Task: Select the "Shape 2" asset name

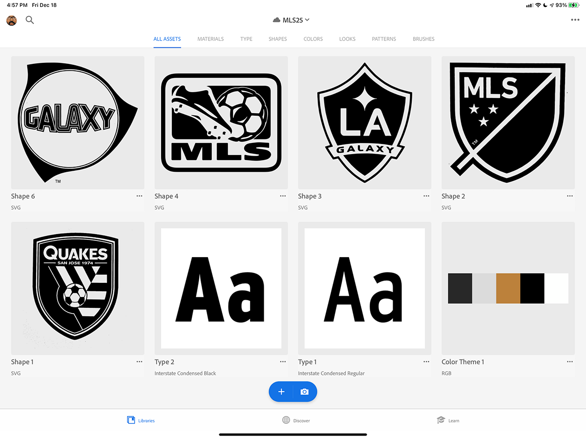Action: pos(454,196)
